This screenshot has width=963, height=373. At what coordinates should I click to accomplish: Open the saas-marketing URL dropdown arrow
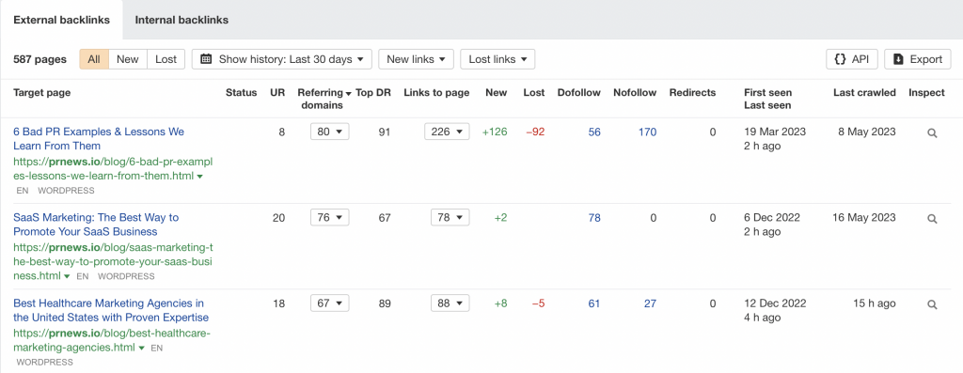point(67,276)
